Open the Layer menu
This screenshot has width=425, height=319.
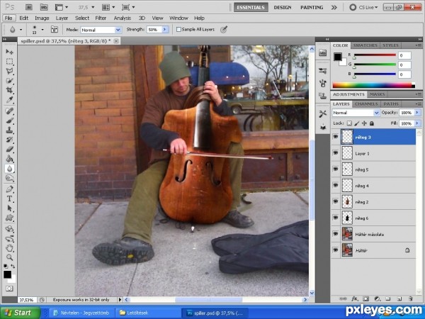pyautogui.click(x=62, y=18)
